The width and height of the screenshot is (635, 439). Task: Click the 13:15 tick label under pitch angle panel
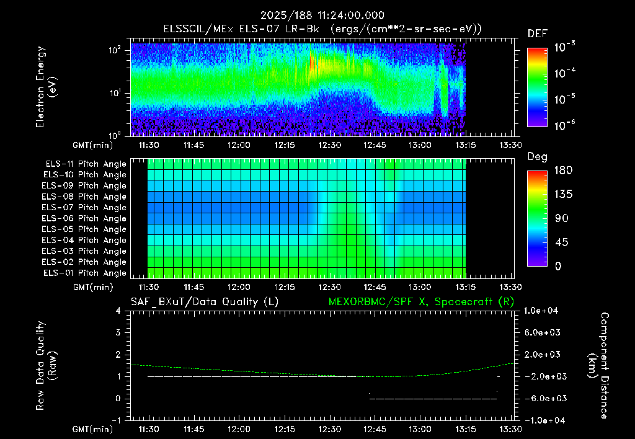click(466, 287)
